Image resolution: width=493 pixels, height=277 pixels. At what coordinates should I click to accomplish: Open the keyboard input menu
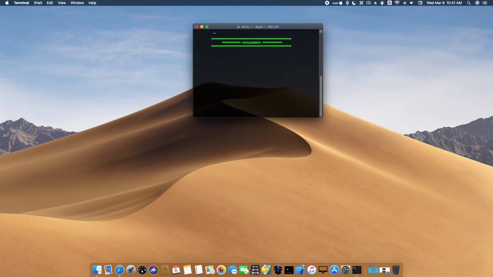click(421, 3)
